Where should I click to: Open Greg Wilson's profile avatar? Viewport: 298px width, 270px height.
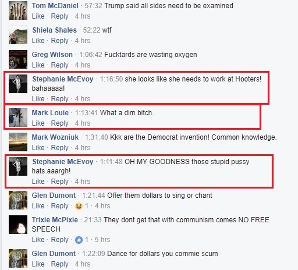point(18,59)
